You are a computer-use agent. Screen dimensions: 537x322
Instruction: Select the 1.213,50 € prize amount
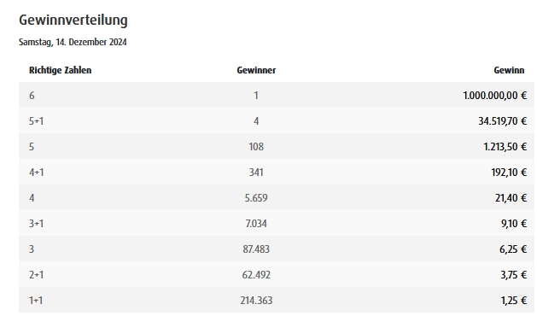(x=505, y=147)
